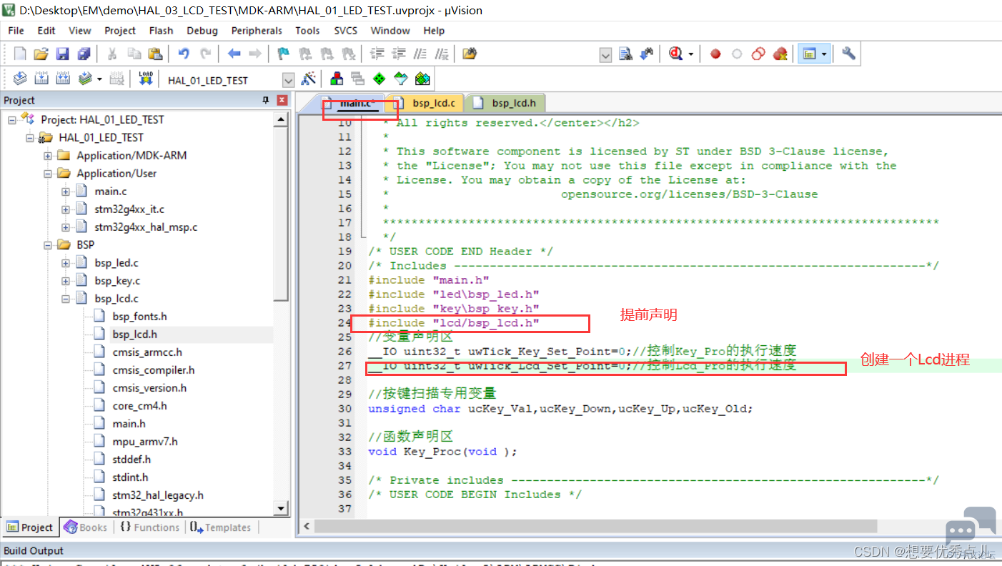Open a file using the Open folder icon
Screen dimensions: 1002x566
click(x=41, y=54)
